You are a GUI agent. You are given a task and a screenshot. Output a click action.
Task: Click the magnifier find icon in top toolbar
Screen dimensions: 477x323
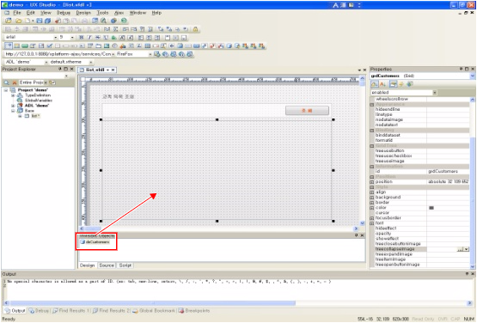click(x=103, y=21)
